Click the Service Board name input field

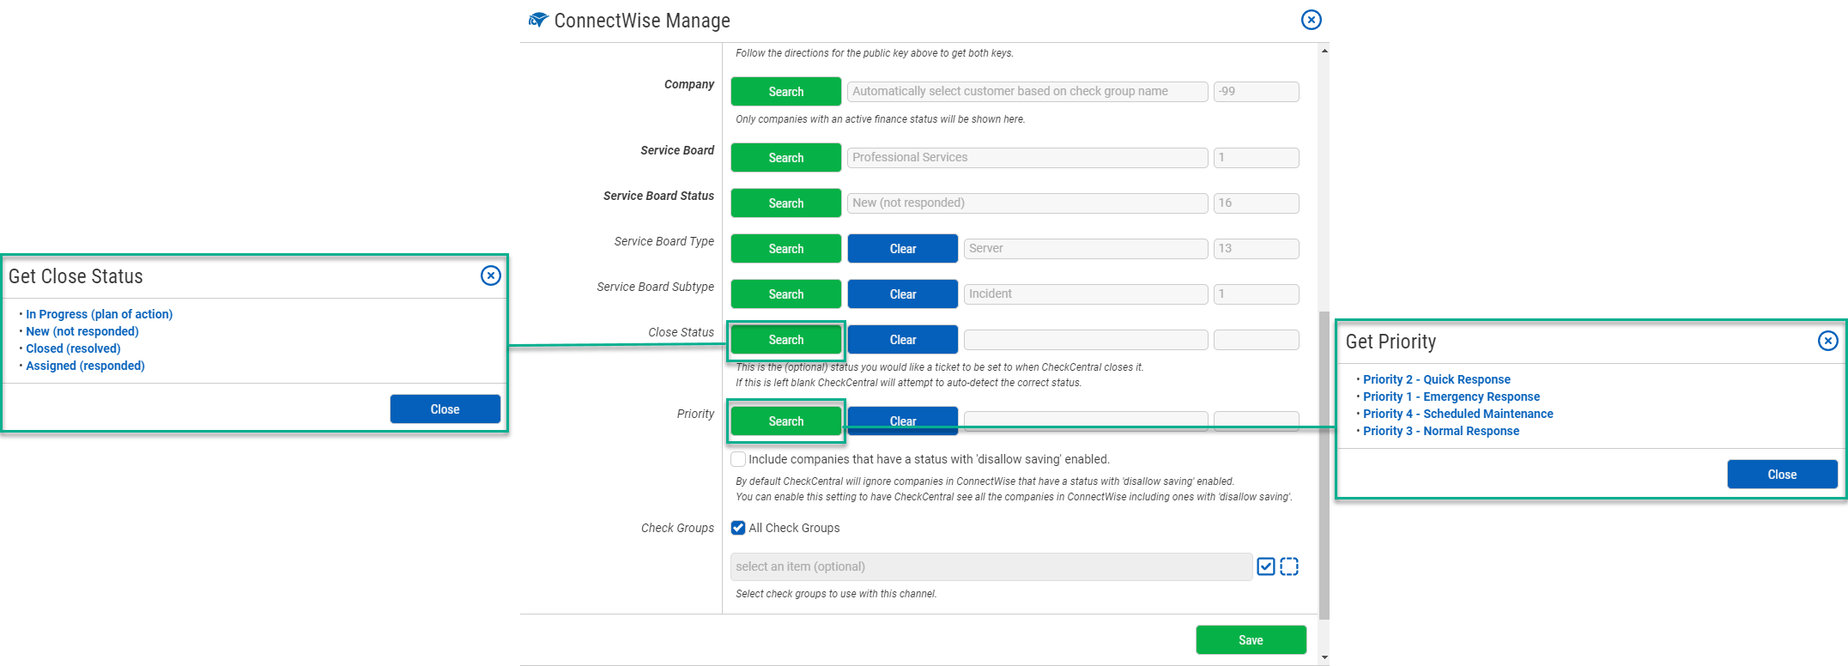pos(1027,158)
